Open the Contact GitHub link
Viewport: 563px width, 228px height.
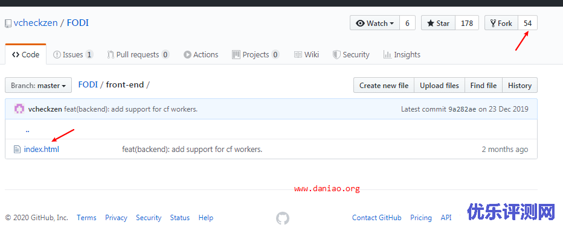pyautogui.click(x=377, y=218)
